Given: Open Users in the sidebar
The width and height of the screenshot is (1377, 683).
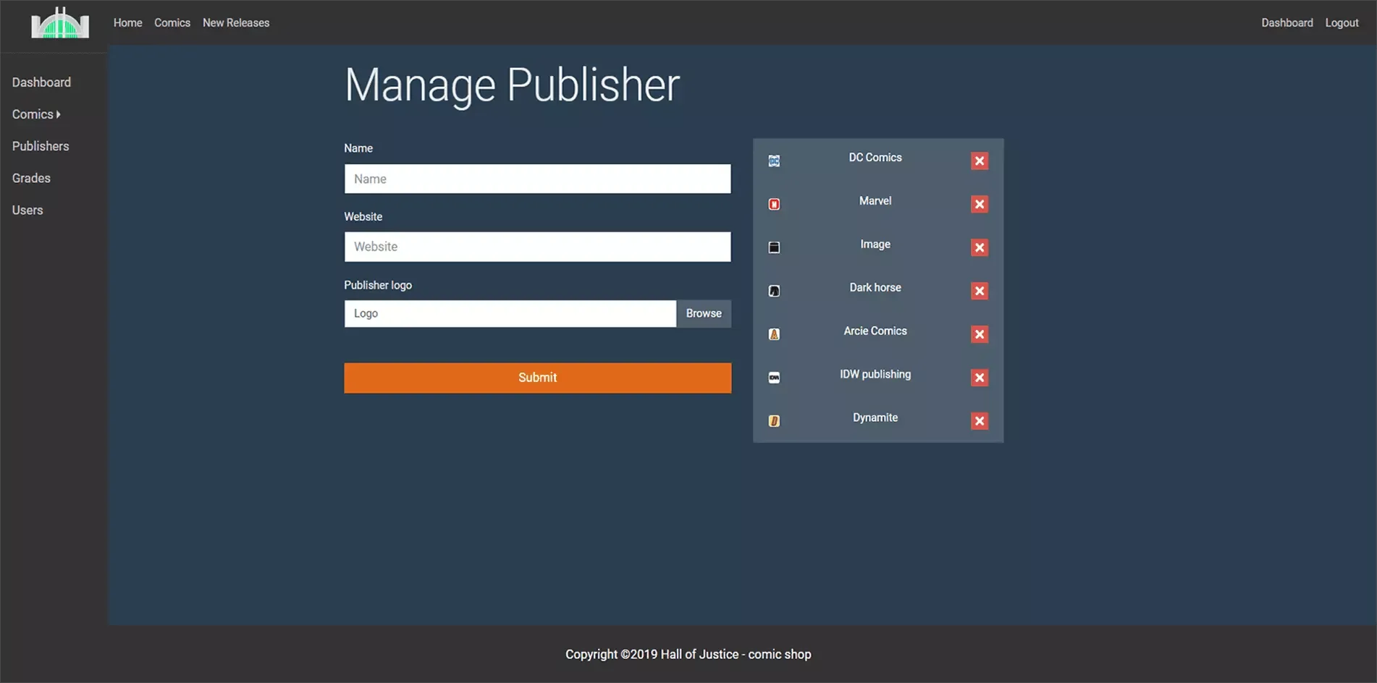Looking at the screenshot, I should tap(28, 210).
